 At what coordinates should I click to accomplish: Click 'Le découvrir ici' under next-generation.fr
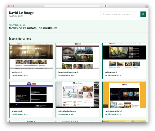coord(113,114)
